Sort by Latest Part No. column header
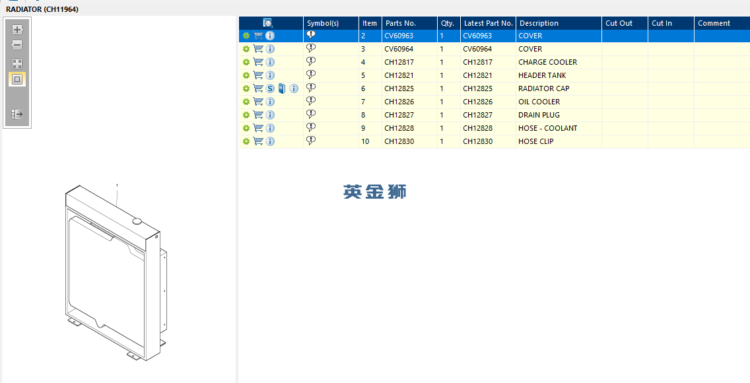This screenshot has width=750, height=383. [x=488, y=23]
